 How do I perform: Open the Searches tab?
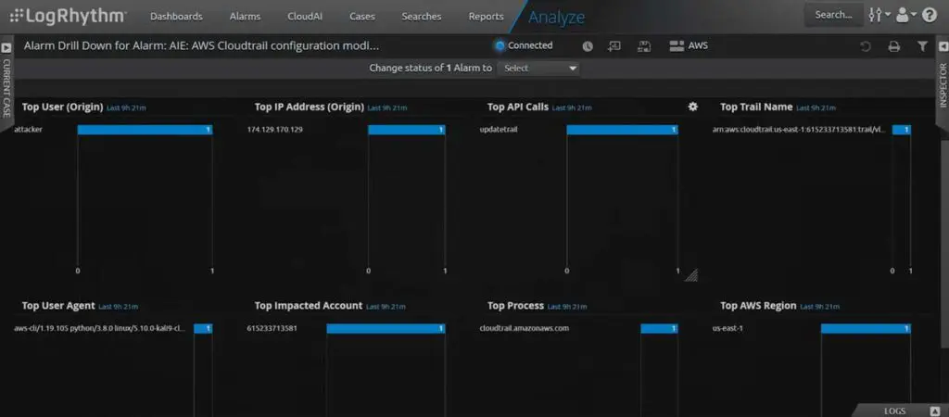tap(422, 17)
